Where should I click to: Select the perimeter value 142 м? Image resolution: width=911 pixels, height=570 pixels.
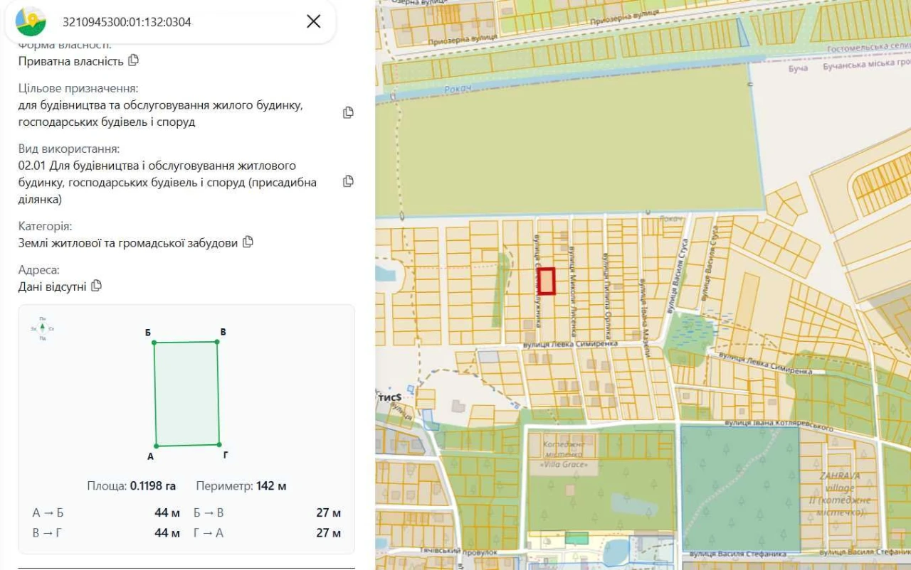(x=271, y=486)
